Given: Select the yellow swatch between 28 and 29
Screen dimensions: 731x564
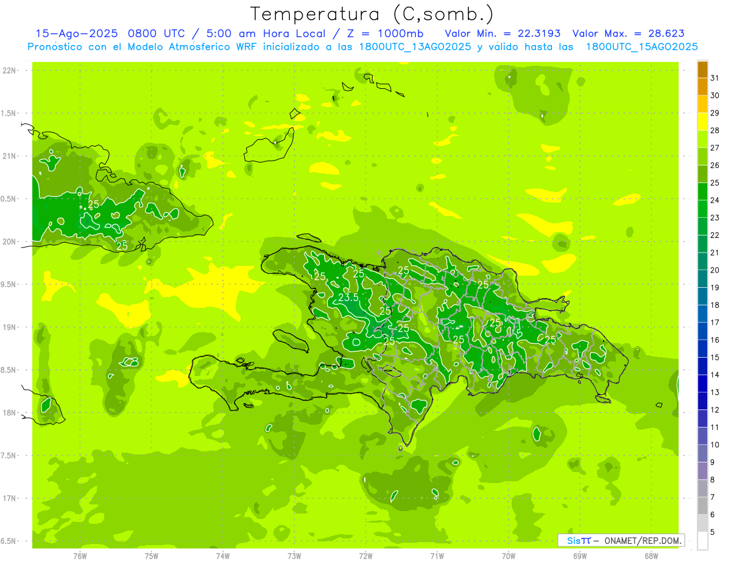Looking at the screenshot, I should (702, 122).
